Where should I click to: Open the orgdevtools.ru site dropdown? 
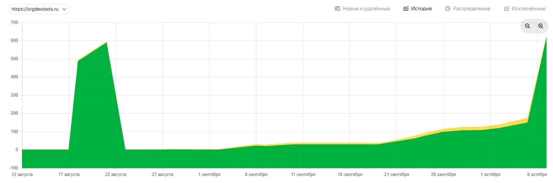click(x=39, y=9)
